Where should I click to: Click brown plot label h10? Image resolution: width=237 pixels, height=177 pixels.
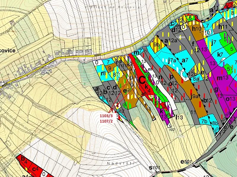[x=197, y=29]
